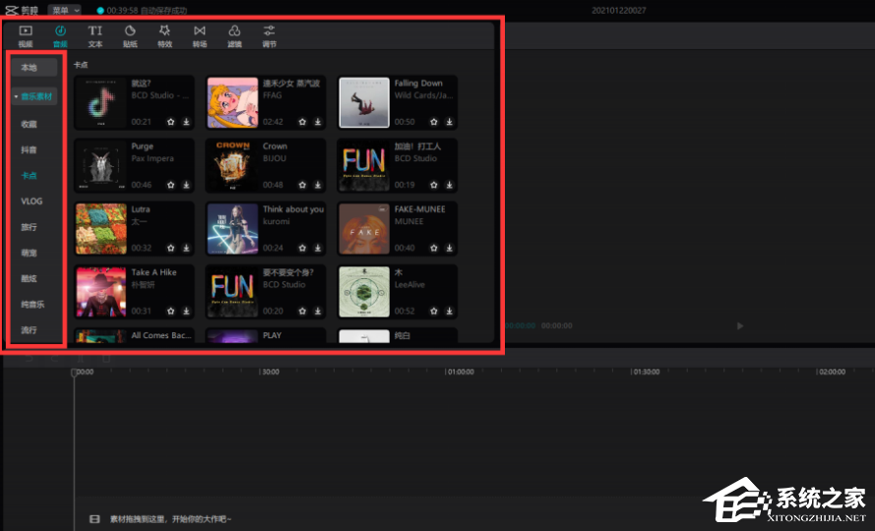The width and height of the screenshot is (875, 531).
Task: Select the VLOG music category
Action: 31,201
